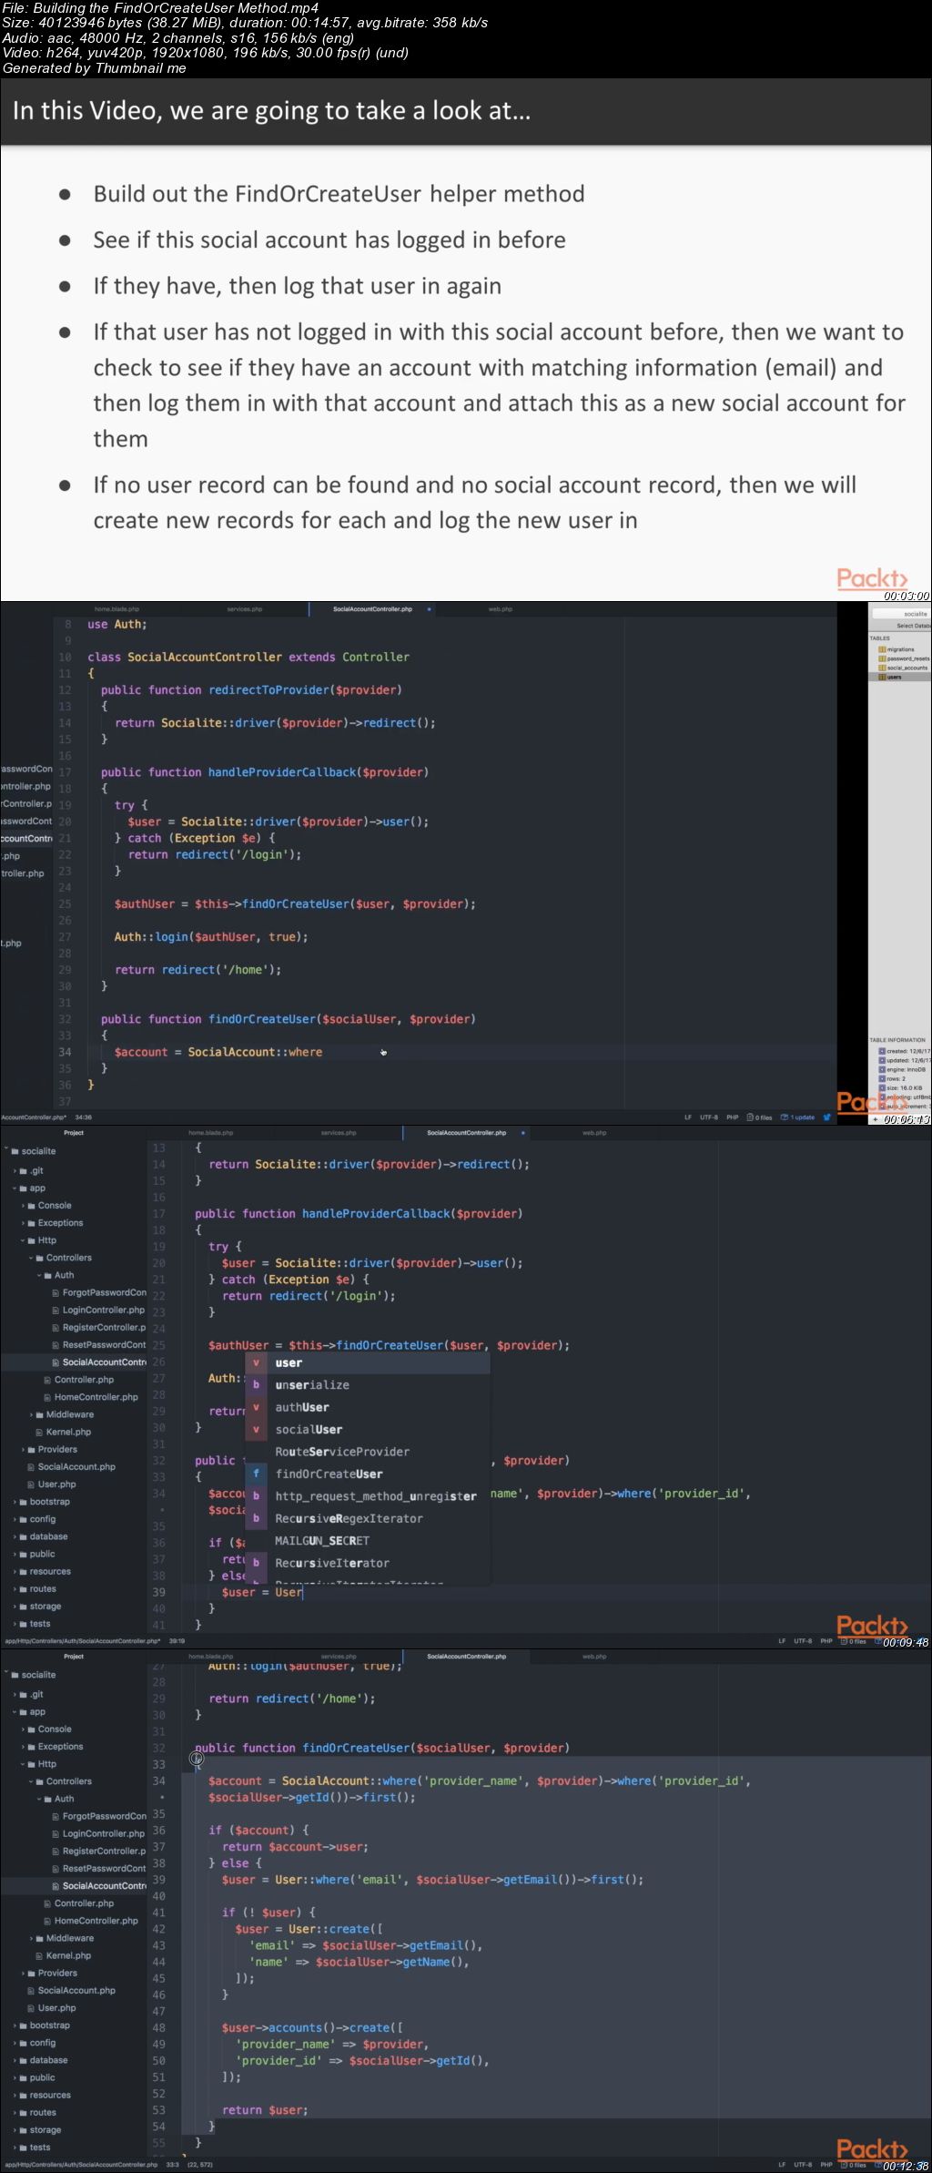
Task: Click the file icon beside SocialAccount.php, 00:12:38 frame
Action: coord(31,1991)
